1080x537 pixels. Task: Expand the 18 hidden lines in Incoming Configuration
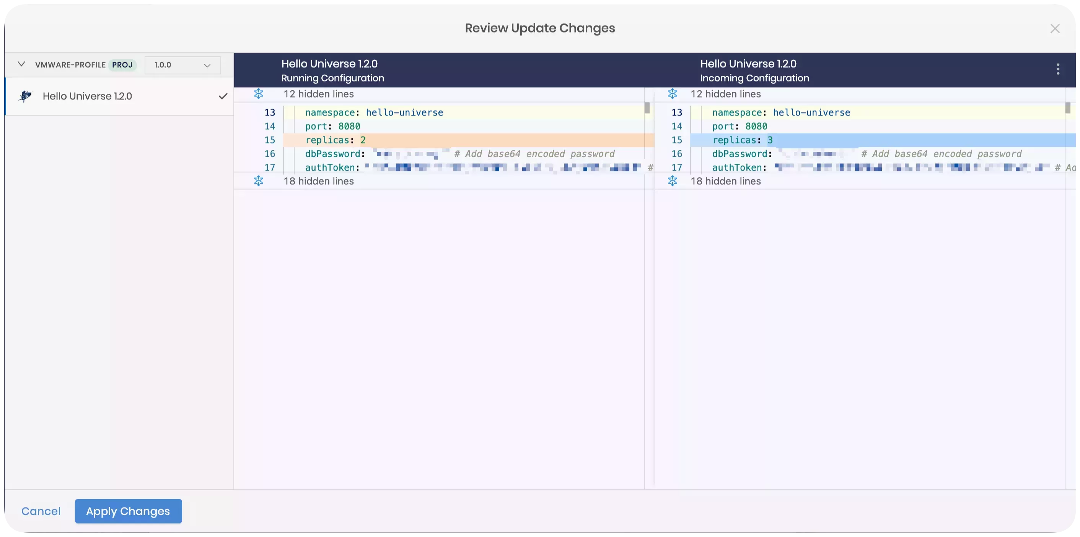(726, 181)
